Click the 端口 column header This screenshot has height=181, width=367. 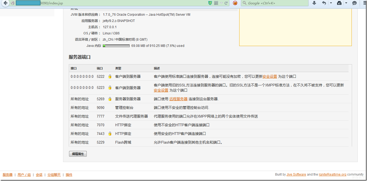[x=100, y=68]
